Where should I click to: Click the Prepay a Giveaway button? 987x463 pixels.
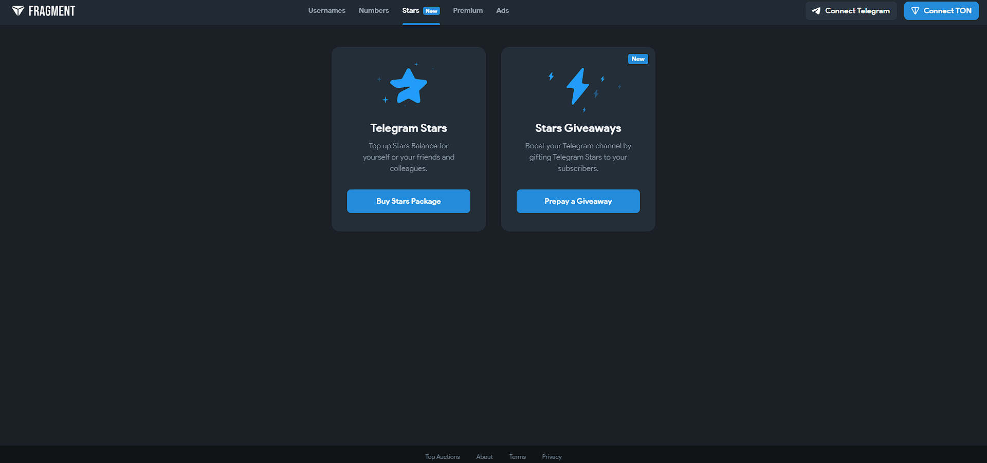pyautogui.click(x=578, y=201)
